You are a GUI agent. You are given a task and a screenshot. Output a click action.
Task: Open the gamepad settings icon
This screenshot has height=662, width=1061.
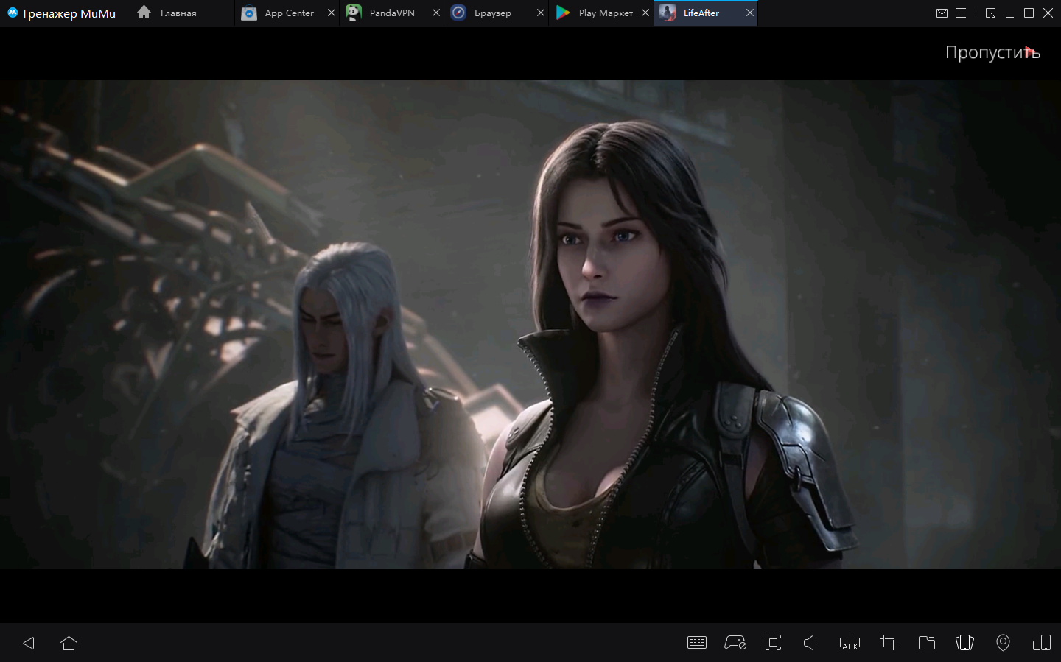click(735, 643)
